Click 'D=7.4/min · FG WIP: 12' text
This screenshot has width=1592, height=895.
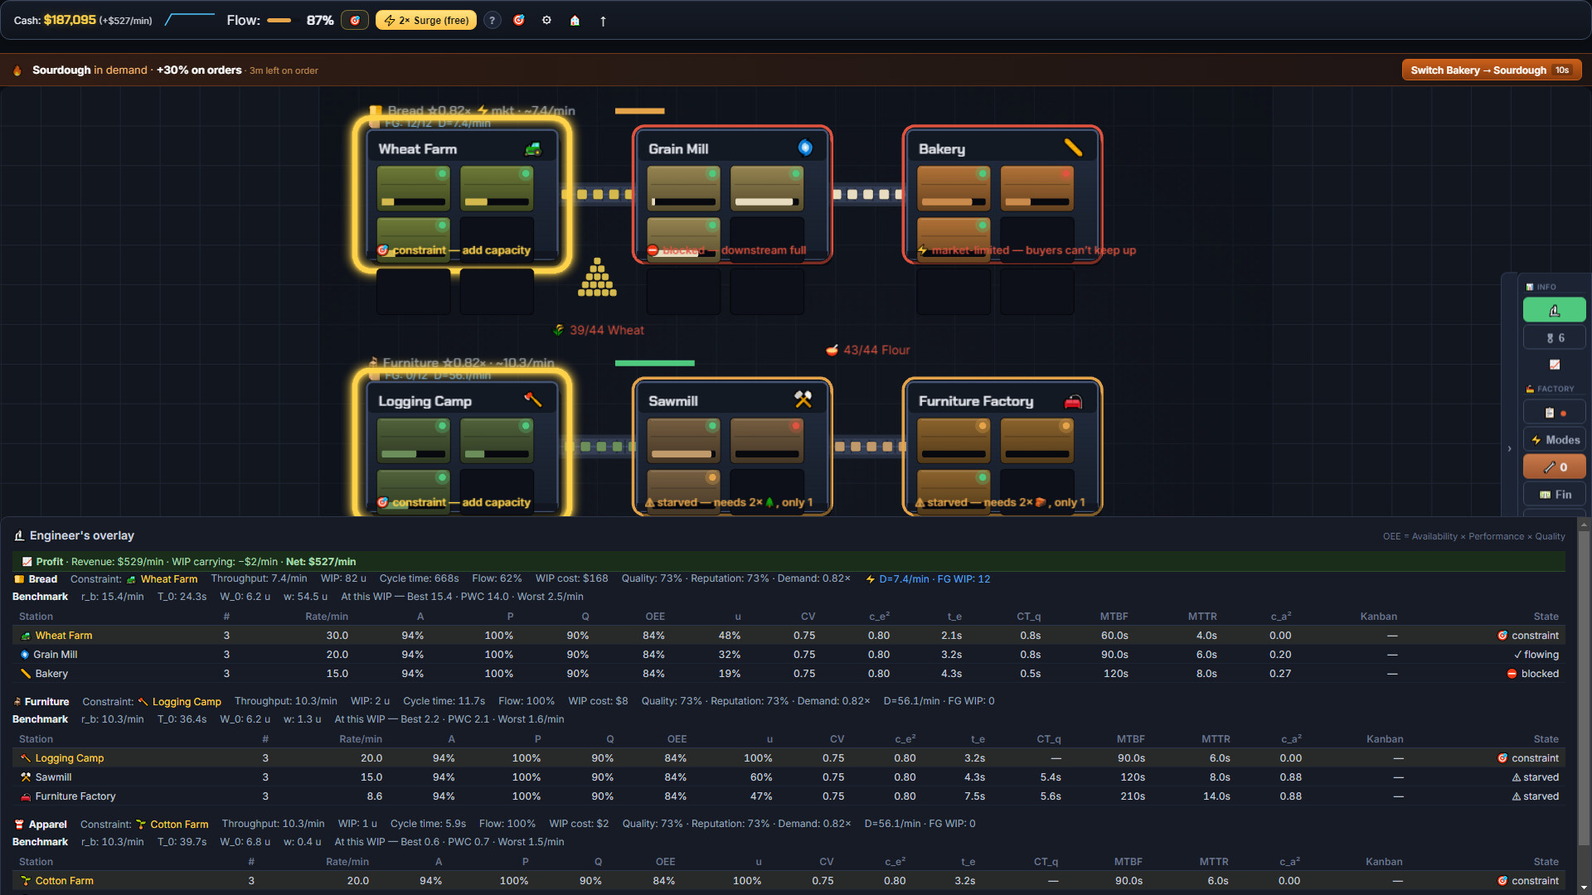tap(934, 579)
